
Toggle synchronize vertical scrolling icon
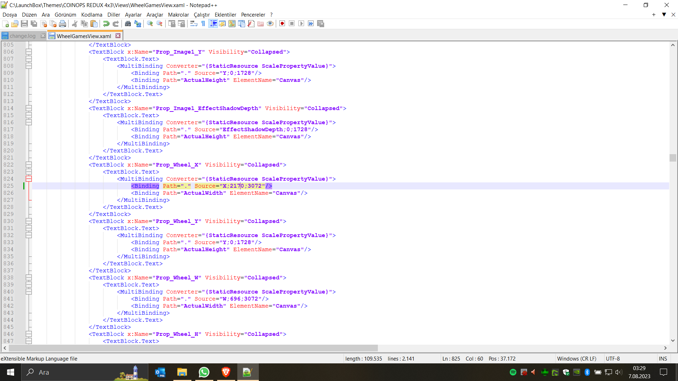click(x=172, y=24)
